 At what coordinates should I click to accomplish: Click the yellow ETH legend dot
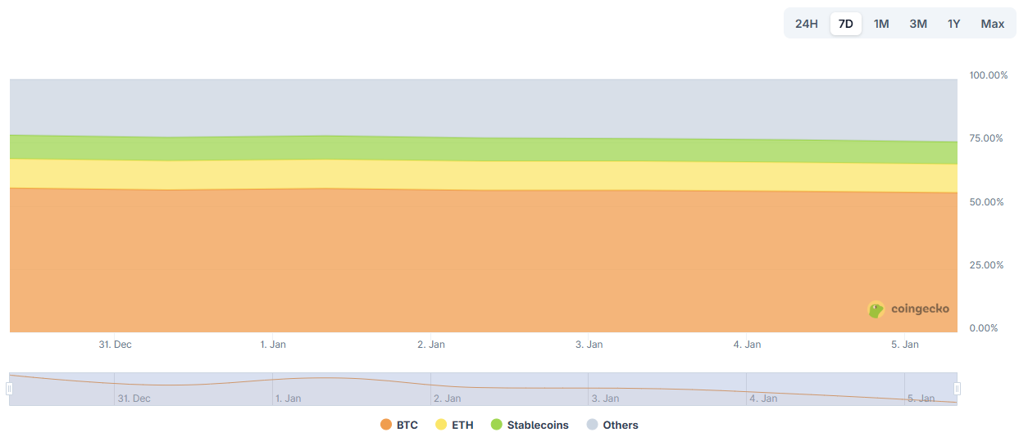click(x=441, y=425)
